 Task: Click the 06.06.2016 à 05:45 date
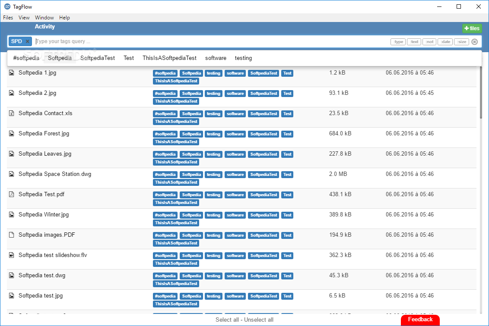pyautogui.click(x=410, y=93)
